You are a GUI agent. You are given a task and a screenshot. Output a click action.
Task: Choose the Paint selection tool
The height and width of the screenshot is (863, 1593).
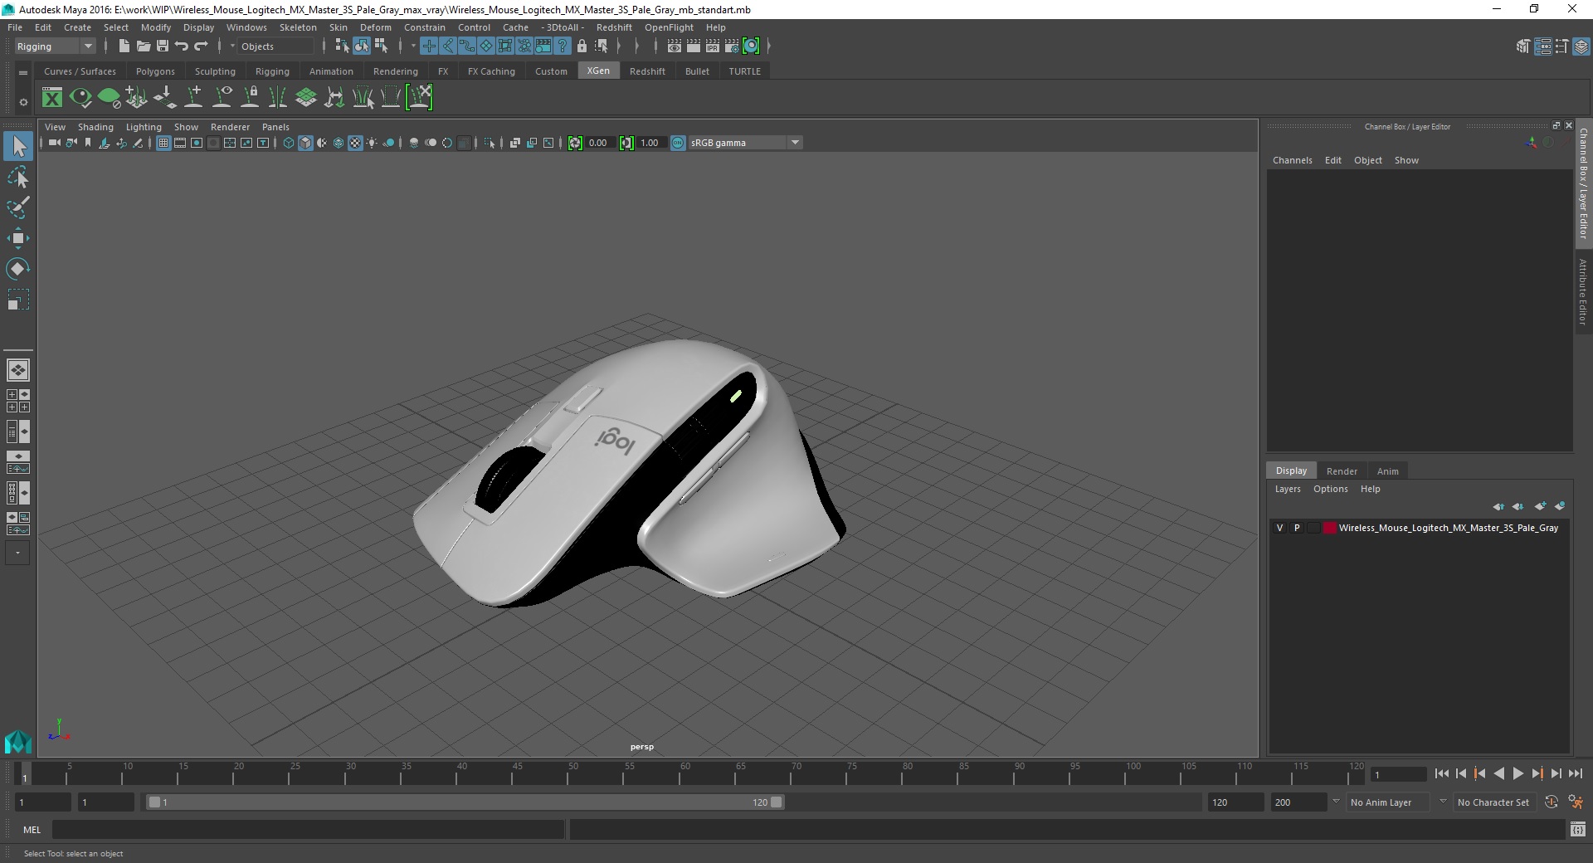pos(18,207)
